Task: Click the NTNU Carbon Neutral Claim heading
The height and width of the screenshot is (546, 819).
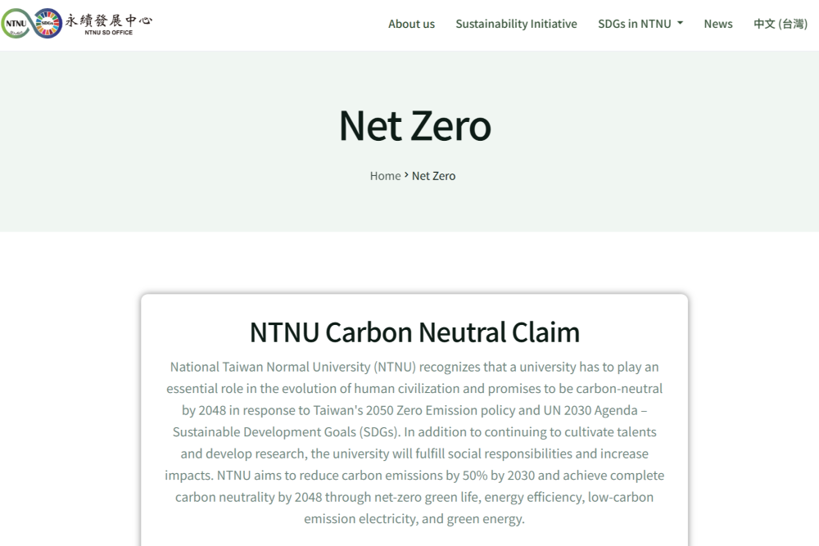Action: 414,332
